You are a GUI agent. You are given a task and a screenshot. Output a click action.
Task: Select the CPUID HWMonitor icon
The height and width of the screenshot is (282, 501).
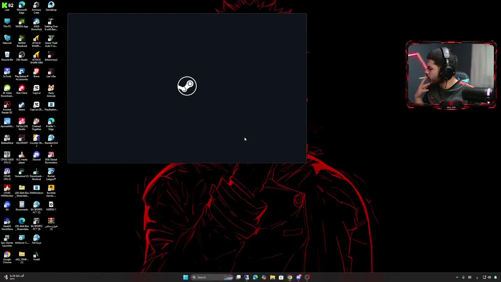tap(7, 191)
